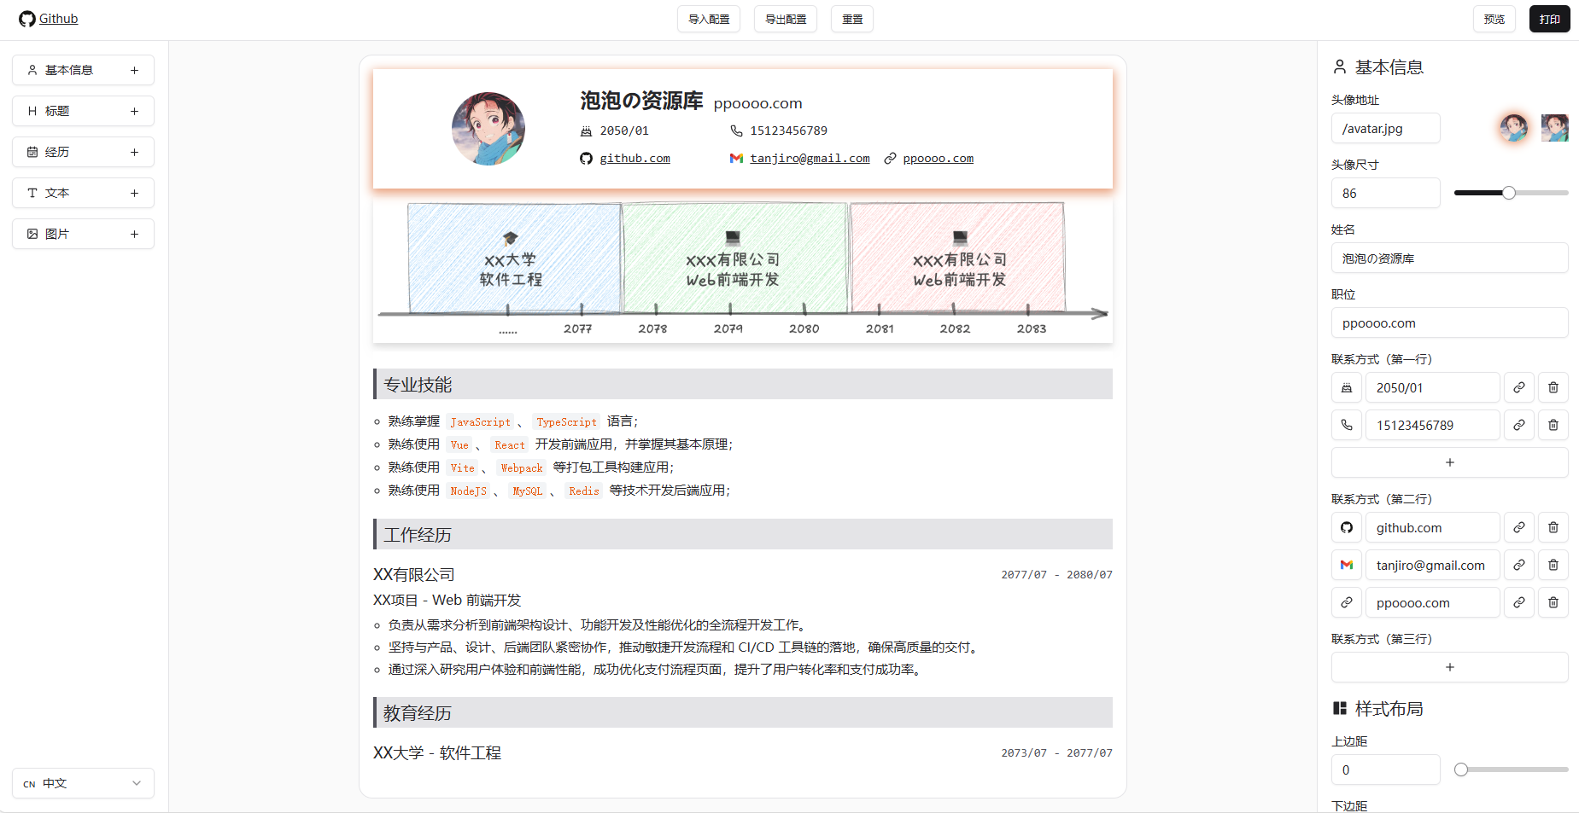Click the 姓名 input field
This screenshot has width=1579, height=813.
[x=1449, y=258]
